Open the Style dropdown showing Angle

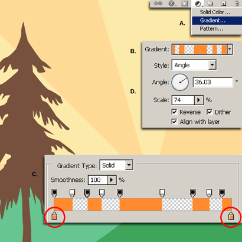(x=194, y=65)
